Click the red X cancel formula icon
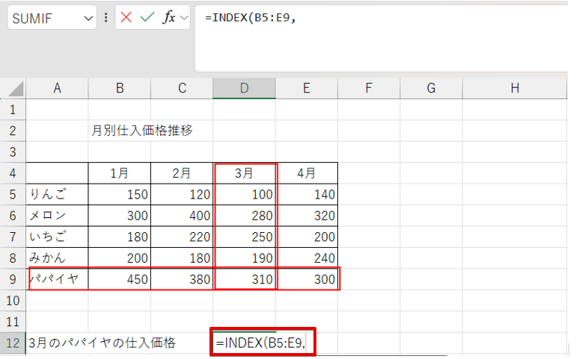The image size is (576, 359). tap(126, 17)
